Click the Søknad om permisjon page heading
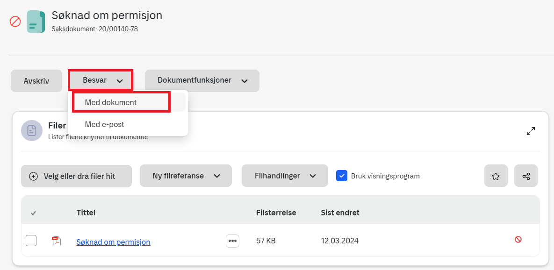This screenshot has width=554, height=270. click(x=107, y=15)
